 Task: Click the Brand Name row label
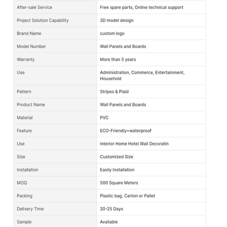29,33
